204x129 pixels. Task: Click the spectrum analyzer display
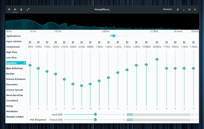point(102,22)
